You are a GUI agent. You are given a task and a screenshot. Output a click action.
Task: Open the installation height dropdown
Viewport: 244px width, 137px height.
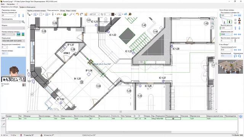(x=14, y=15)
